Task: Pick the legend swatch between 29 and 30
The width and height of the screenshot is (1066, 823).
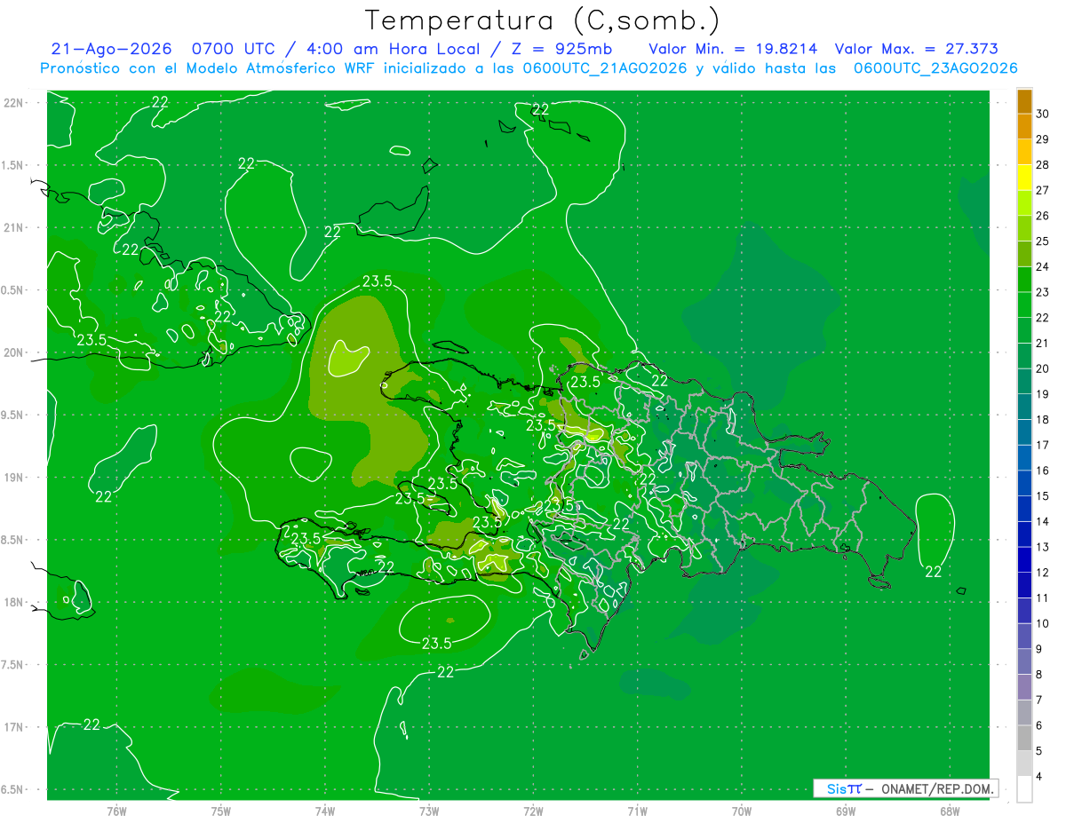Action: (x=1024, y=125)
